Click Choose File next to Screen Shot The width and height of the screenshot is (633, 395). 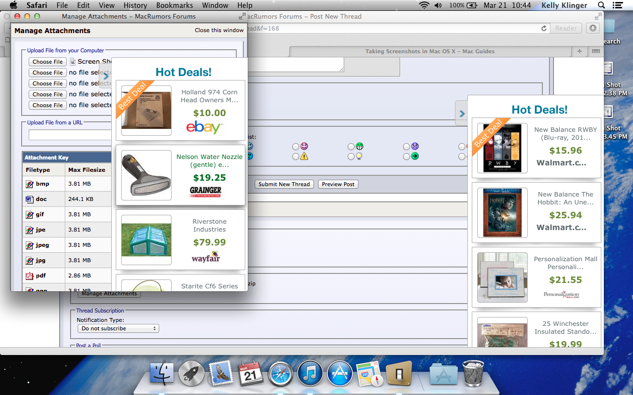coord(48,62)
